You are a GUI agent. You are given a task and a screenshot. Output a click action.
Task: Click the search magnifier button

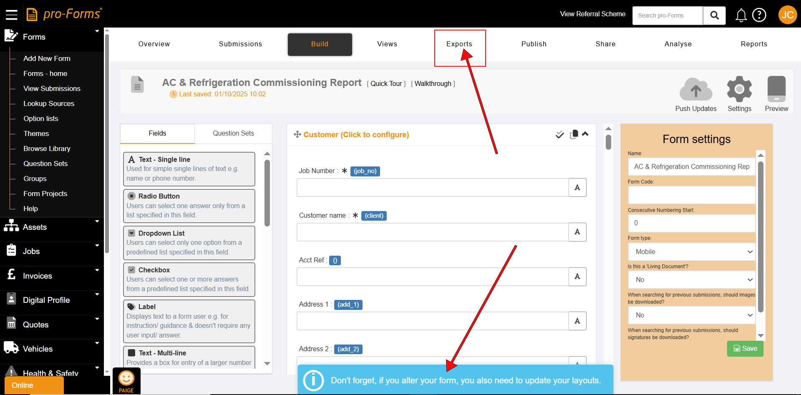coord(714,15)
